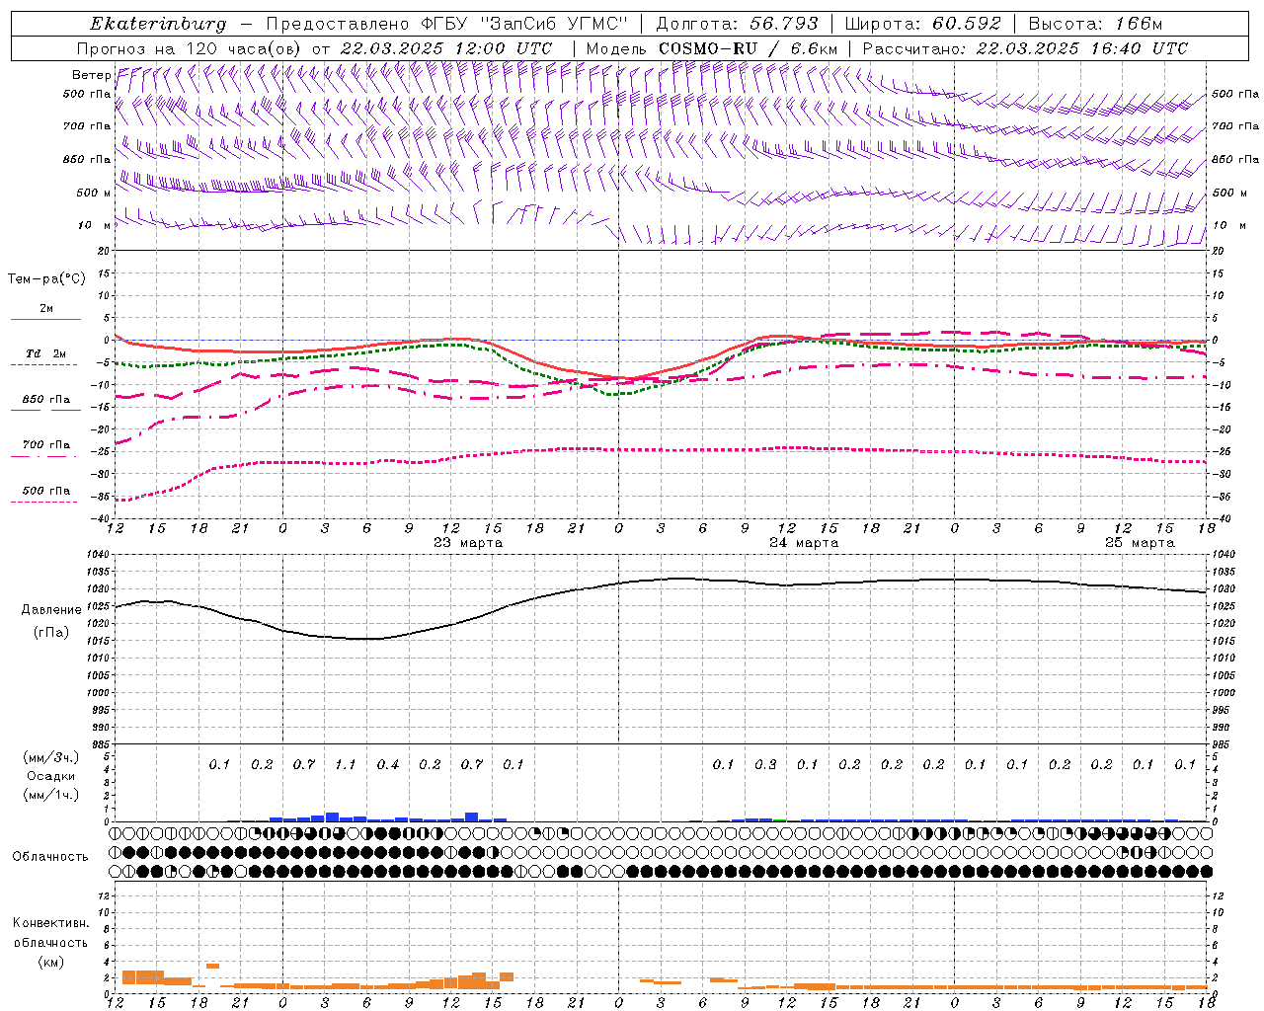The width and height of the screenshot is (1264, 1011).
Task: Click the 'Тем-ра(°C)' temperature label
Action: (46, 278)
